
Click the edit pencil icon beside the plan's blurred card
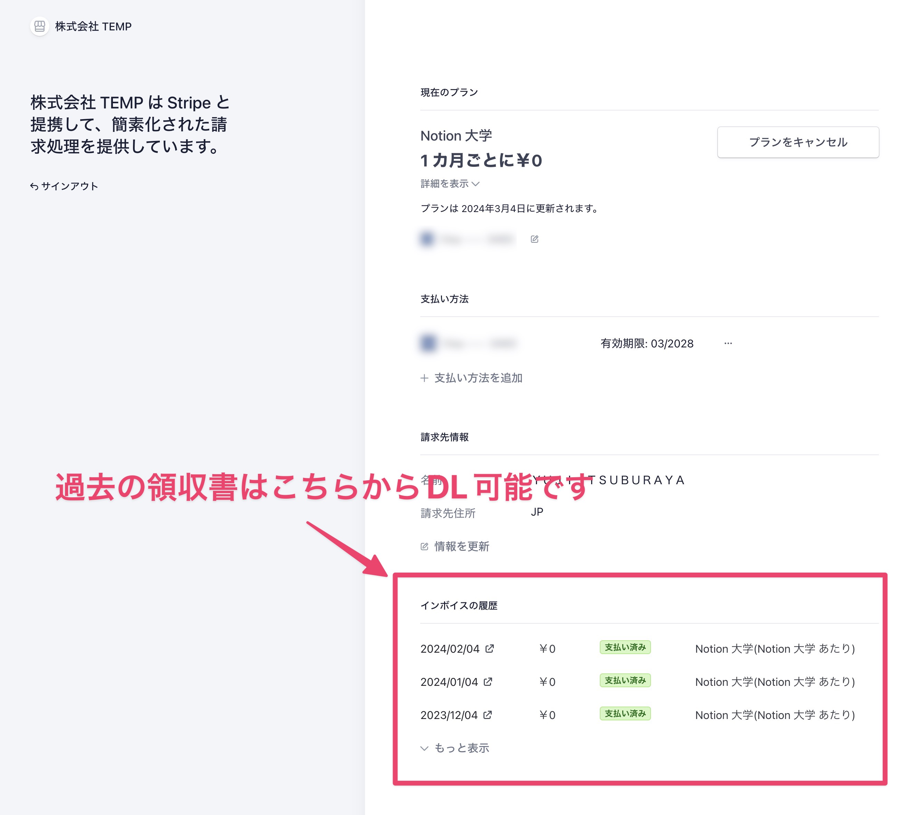535,239
